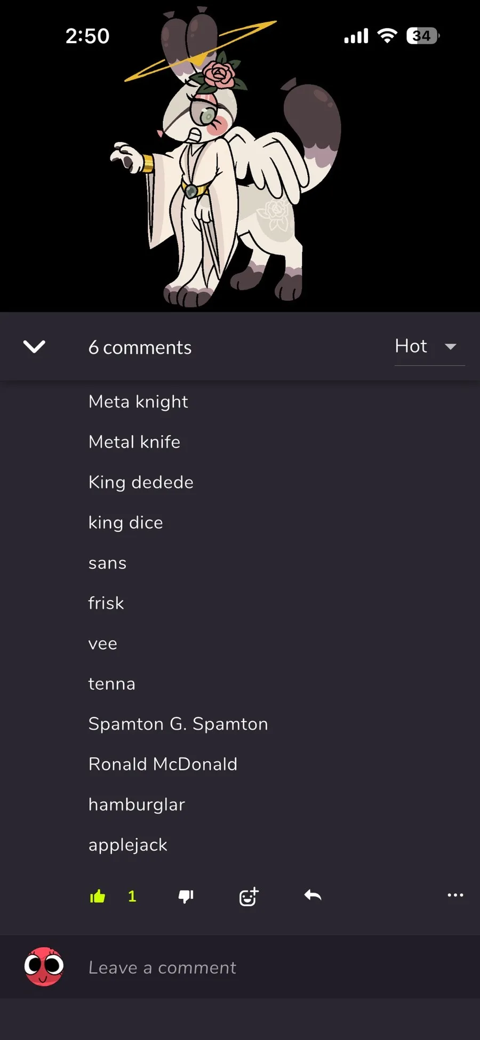Tap the 2:50 clock in status bar
The width and height of the screenshot is (480, 1040).
pyautogui.click(x=87, y=36)
